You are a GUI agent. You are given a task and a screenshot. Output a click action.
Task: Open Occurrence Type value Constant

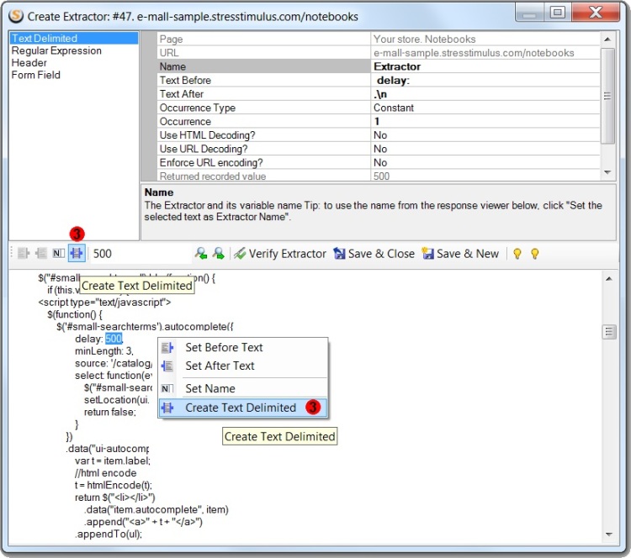[485, 108]
